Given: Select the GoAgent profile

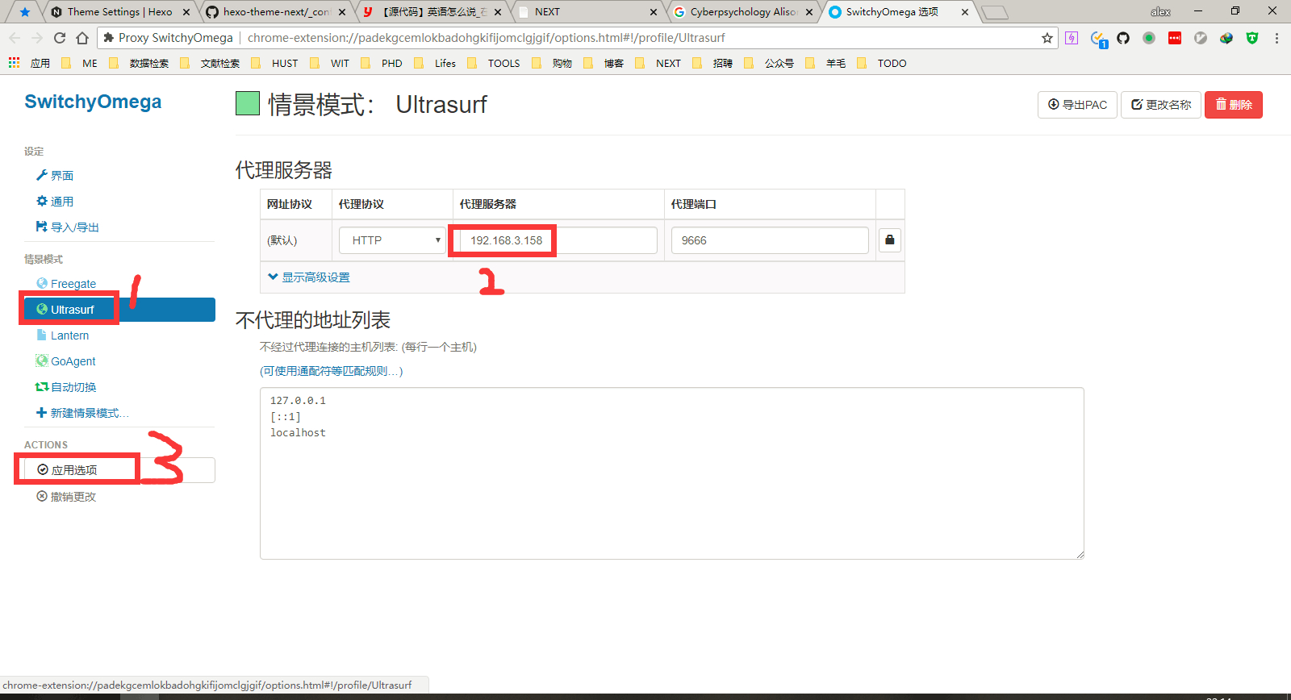Looking at the screenshot, I should pyautogui.click(x=66, y=361).
